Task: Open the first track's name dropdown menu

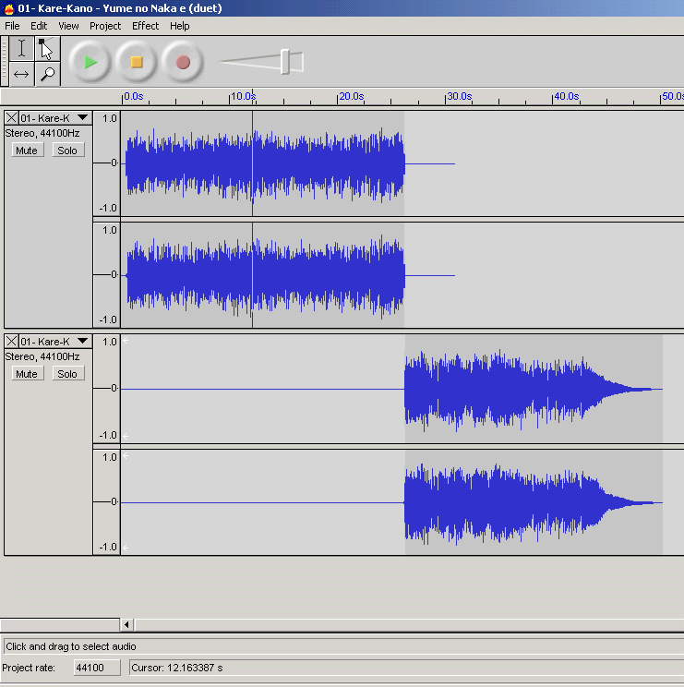Action: click(82, 118)
